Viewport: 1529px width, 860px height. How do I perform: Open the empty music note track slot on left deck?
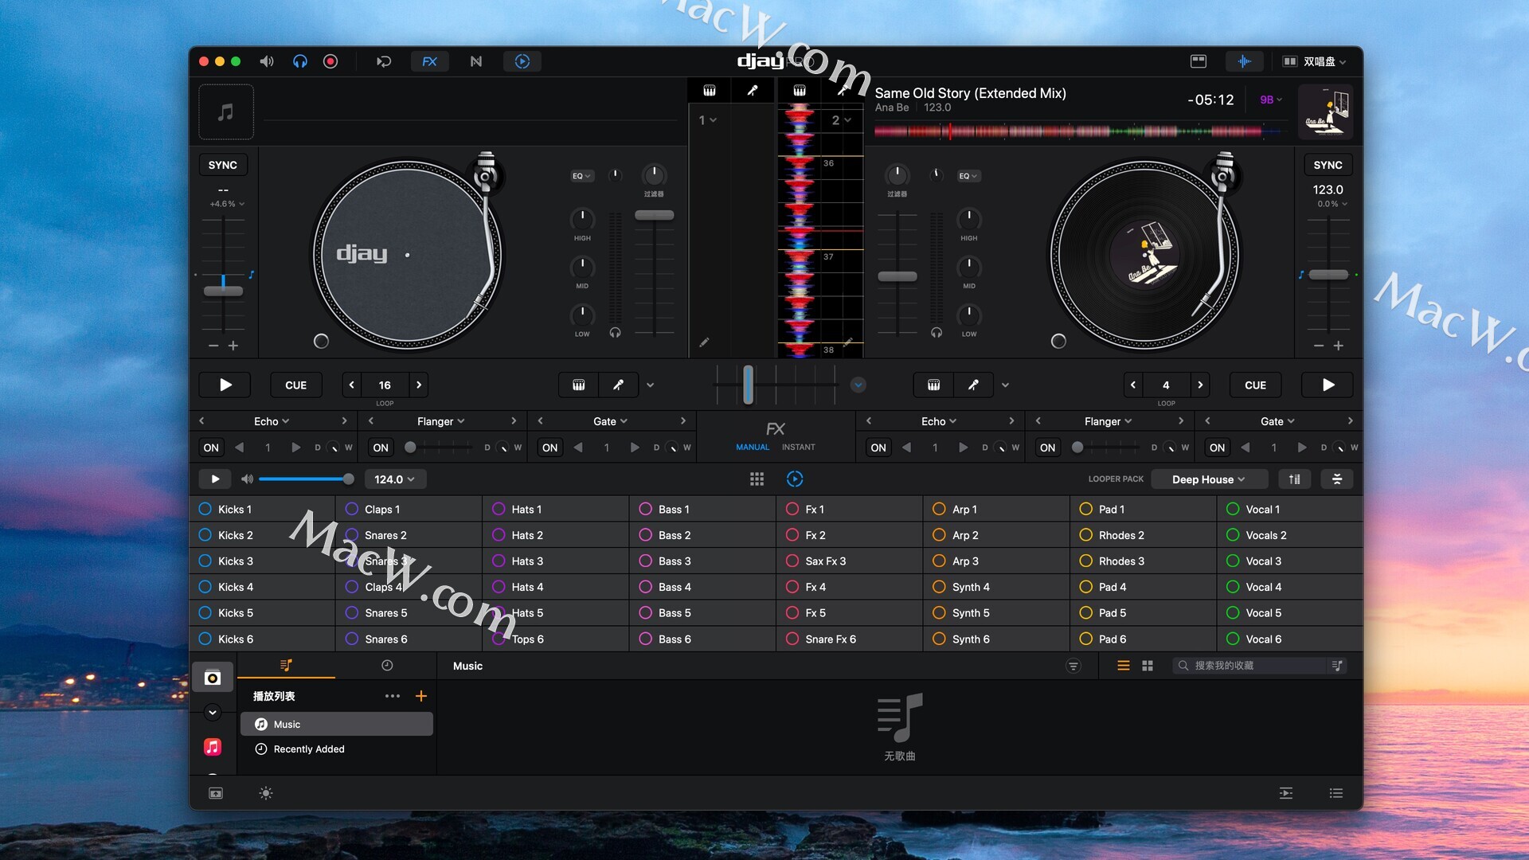click(226, 112)
